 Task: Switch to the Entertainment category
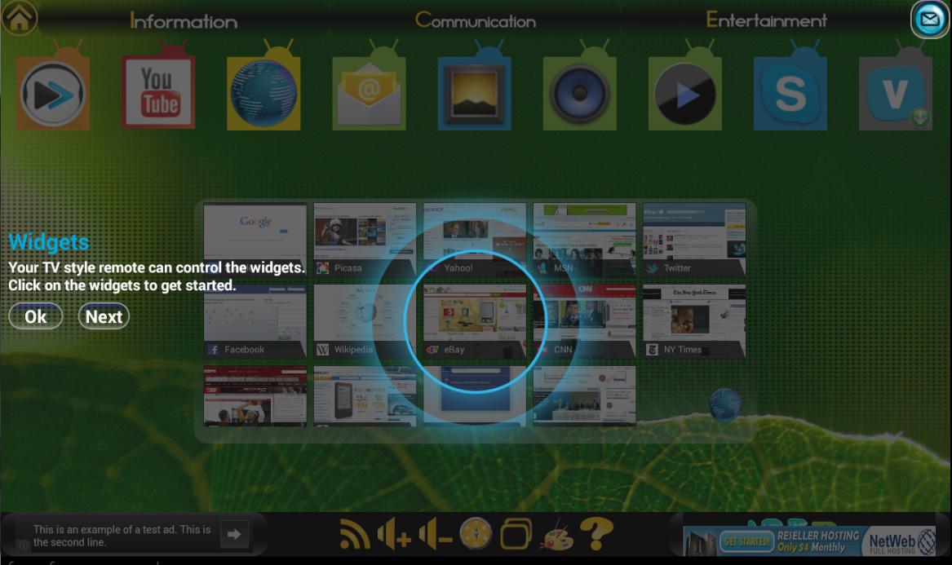[x=766, y=20]
